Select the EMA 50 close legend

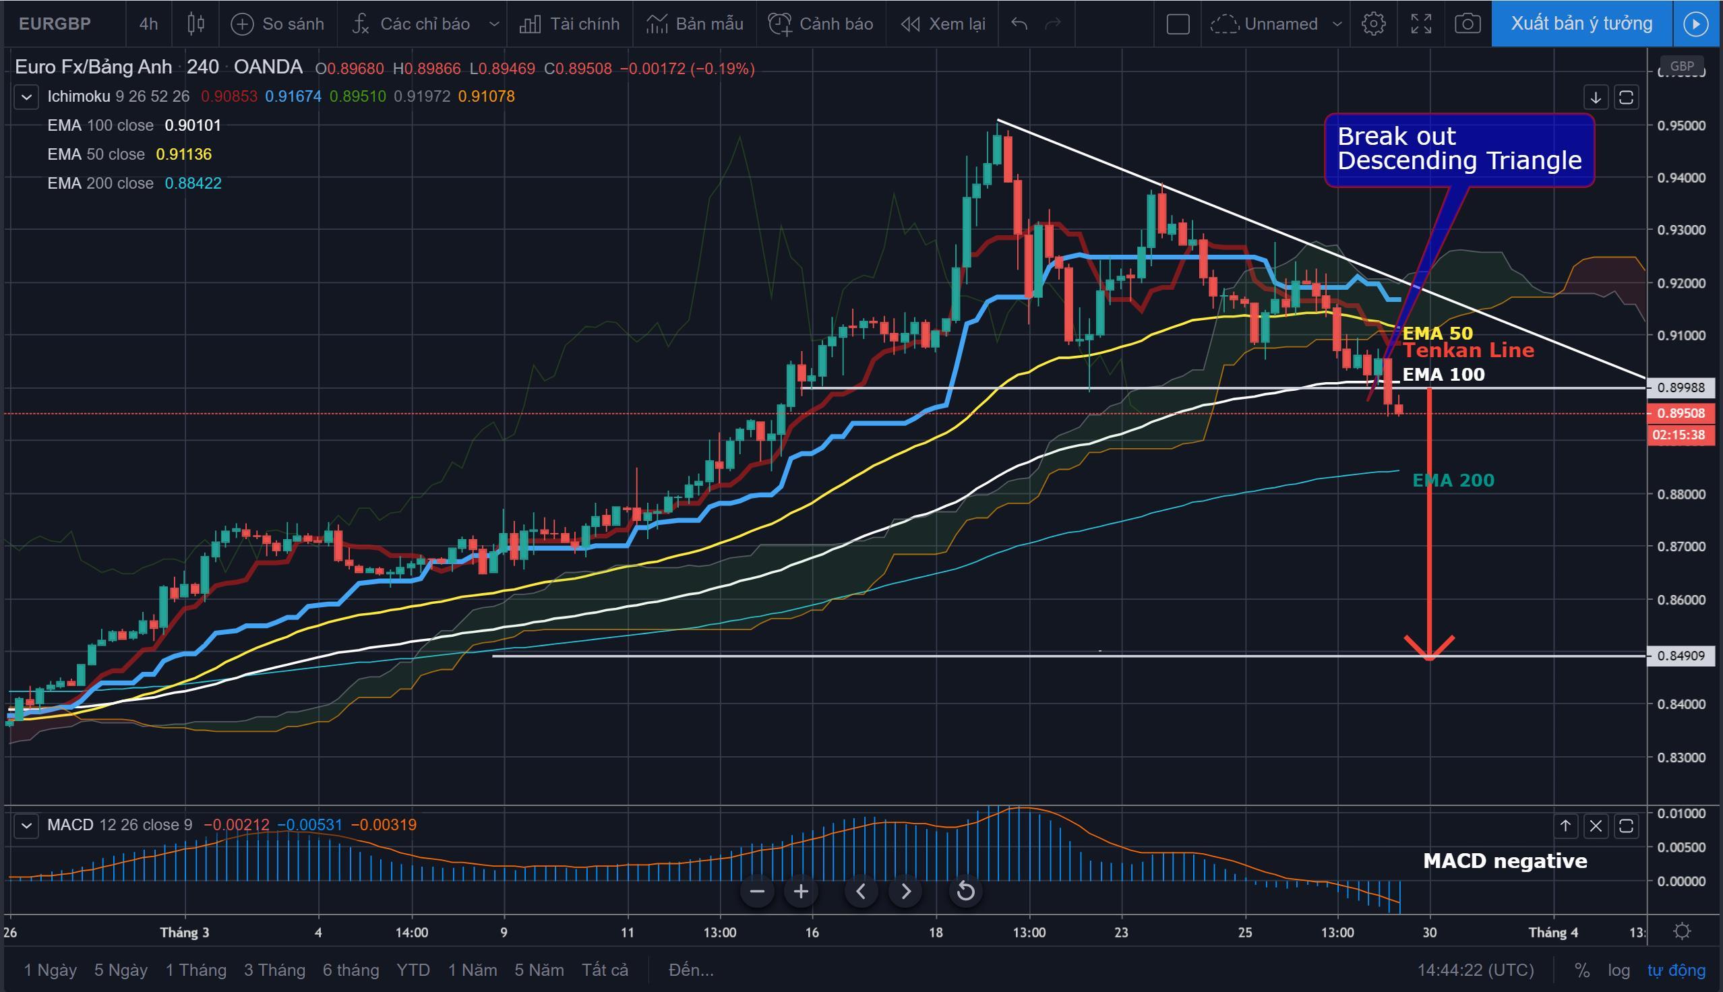pyautogui.click(x=96, y=154)
